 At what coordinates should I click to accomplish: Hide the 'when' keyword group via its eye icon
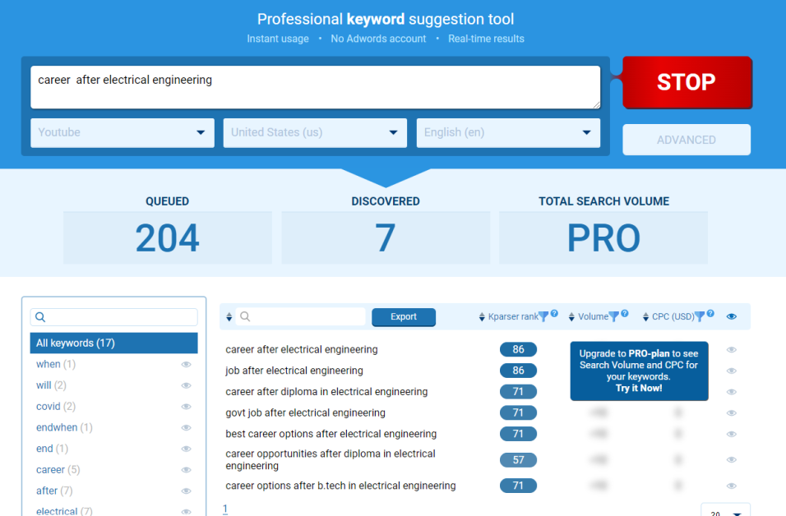pyautogui.click(x=186, y=365)
